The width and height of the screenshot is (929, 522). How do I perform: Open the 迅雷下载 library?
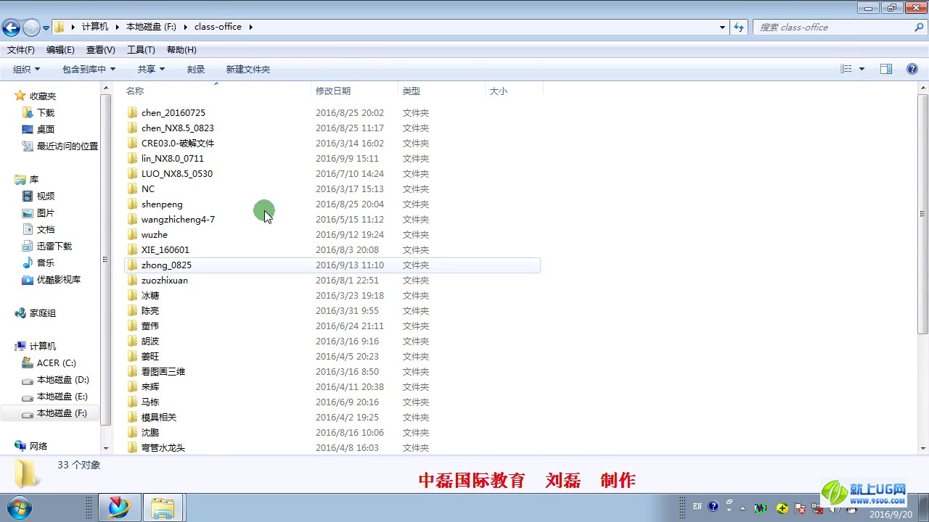54,246
